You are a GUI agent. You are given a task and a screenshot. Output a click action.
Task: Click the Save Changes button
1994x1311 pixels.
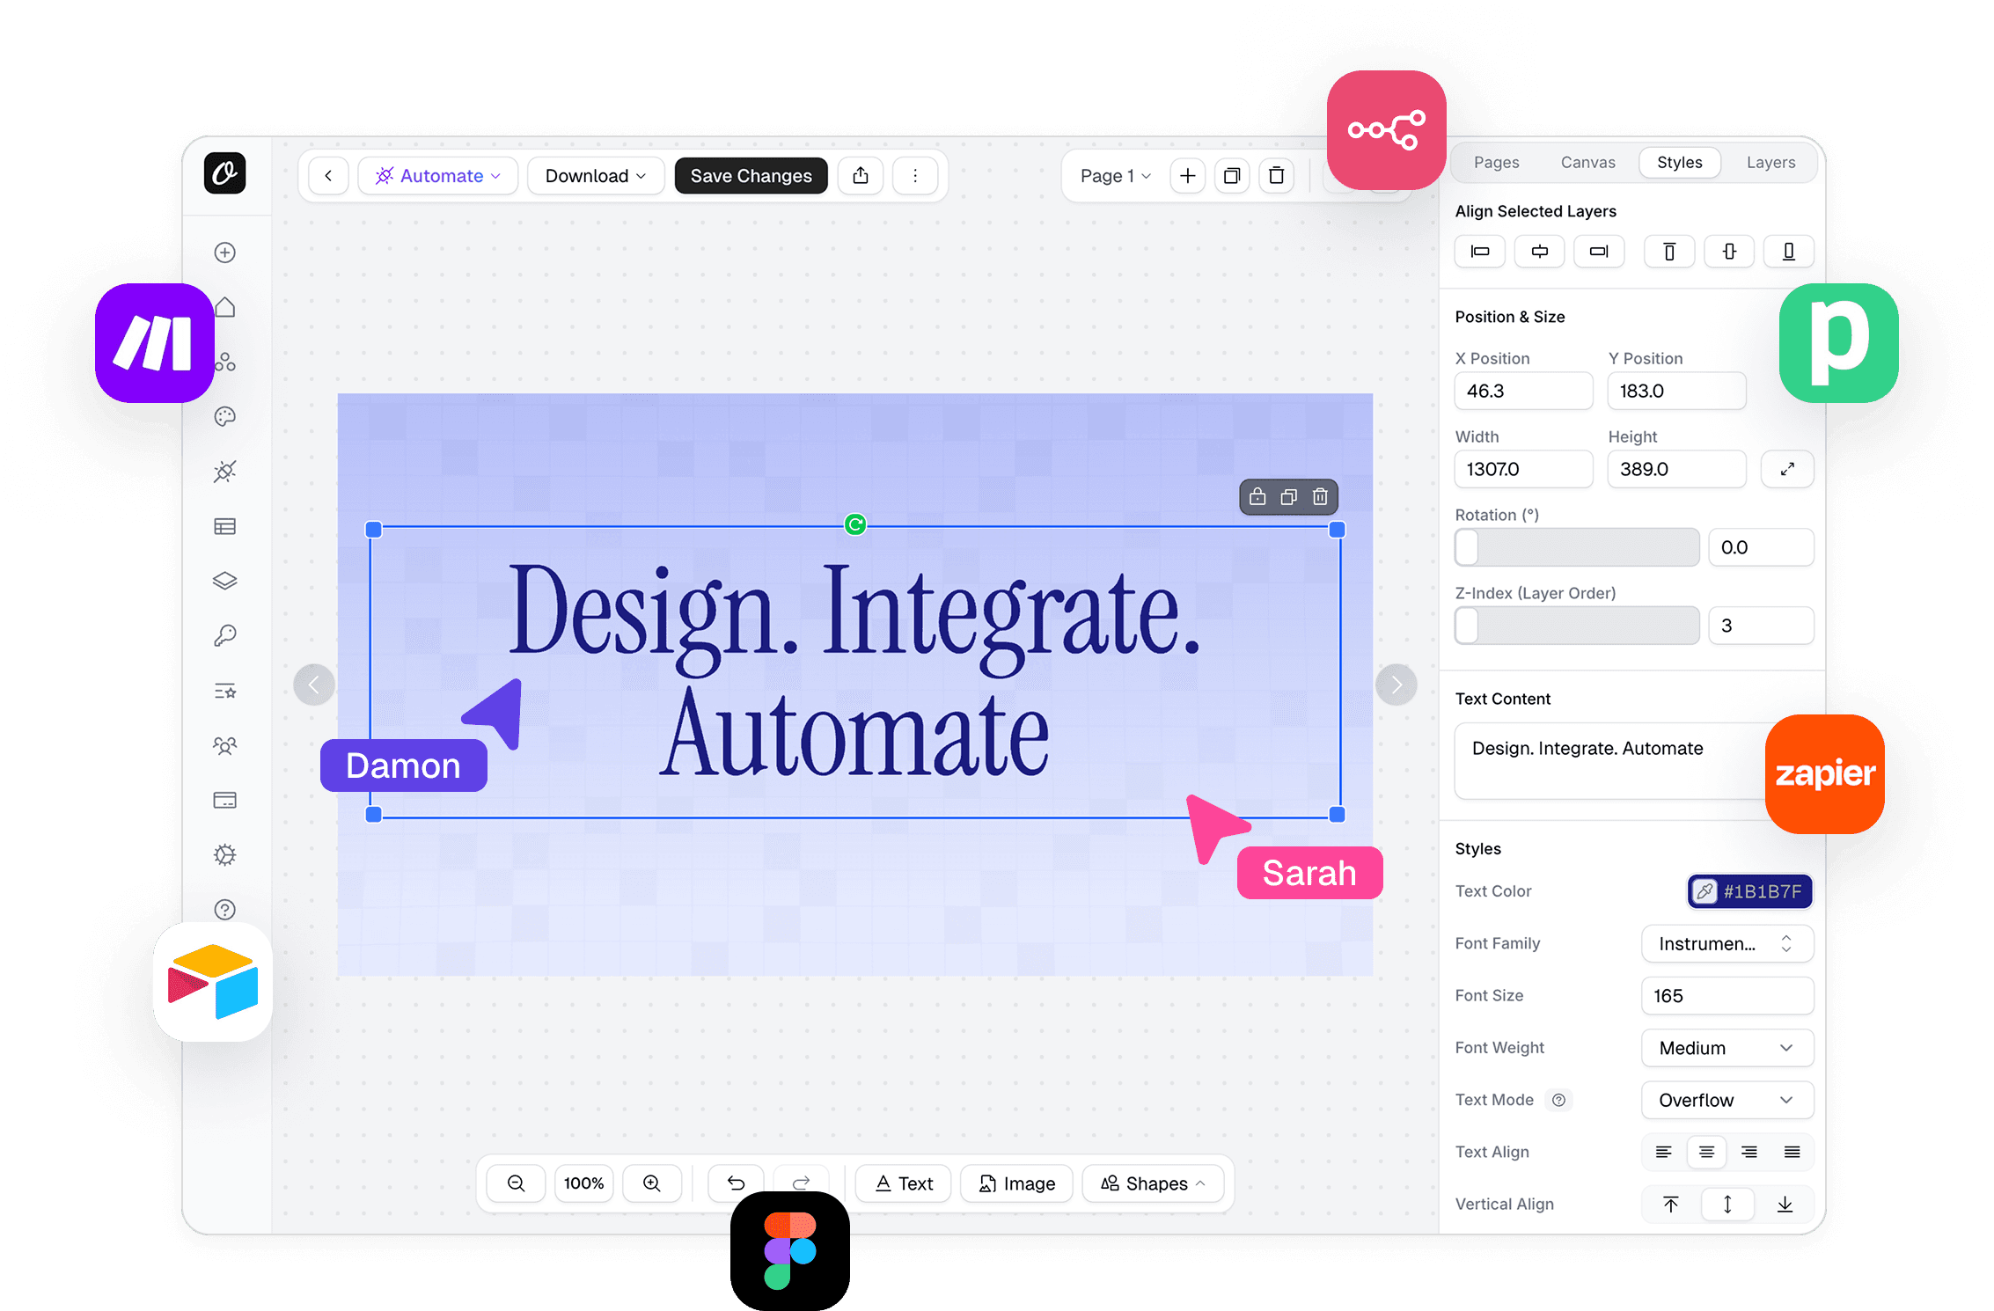pos(751,175)
